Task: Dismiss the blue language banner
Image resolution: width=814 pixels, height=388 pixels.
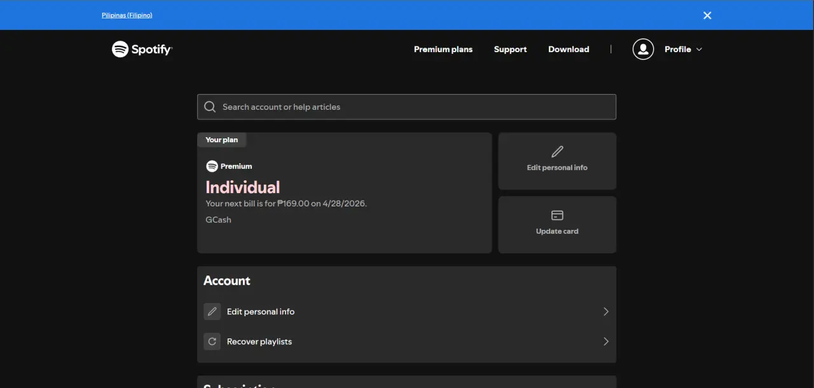Action: [707, 15]
